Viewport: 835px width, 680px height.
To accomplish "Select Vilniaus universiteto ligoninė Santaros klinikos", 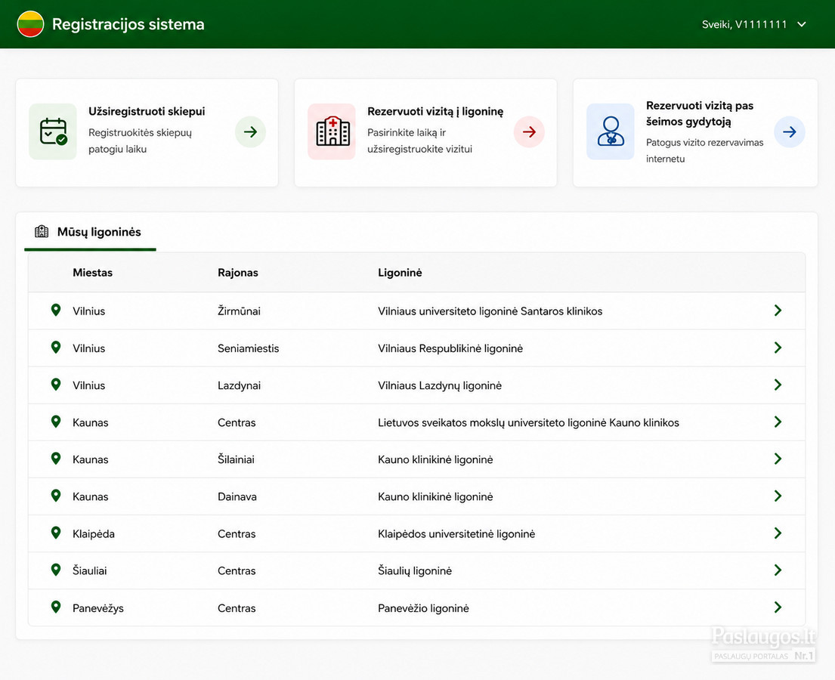I will tap(490, 311).
